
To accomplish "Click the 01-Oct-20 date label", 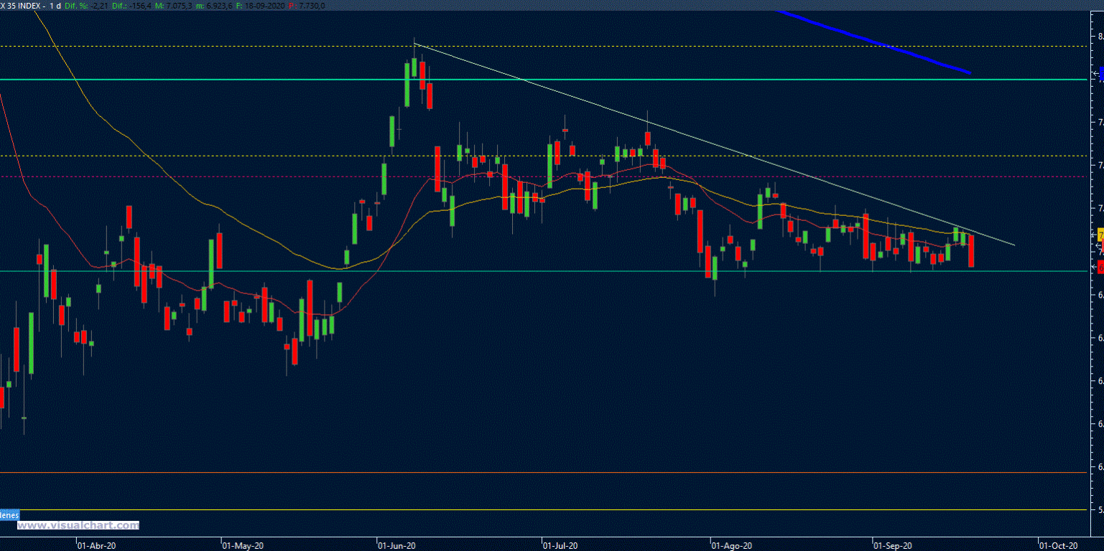I will tap(1058, 545).
